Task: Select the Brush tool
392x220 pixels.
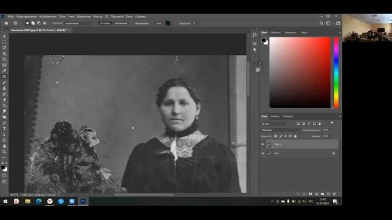Action: click(x=4, y=82)
